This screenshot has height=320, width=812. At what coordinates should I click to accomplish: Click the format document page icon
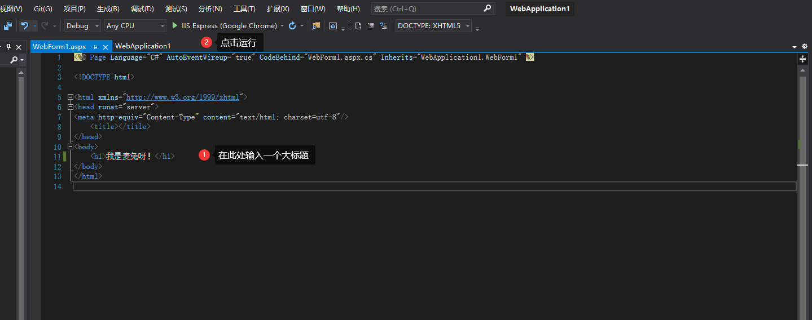pos(358,26)
